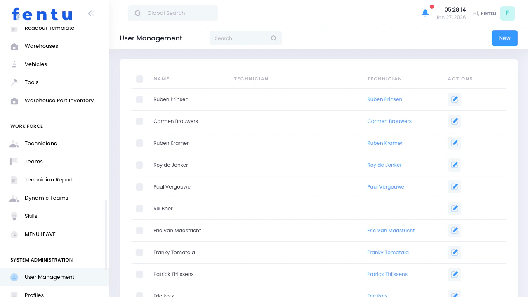
Task: Collapse the sidebar with the chevron arrows
Action: pyautogui.click(x=91, y=13)
